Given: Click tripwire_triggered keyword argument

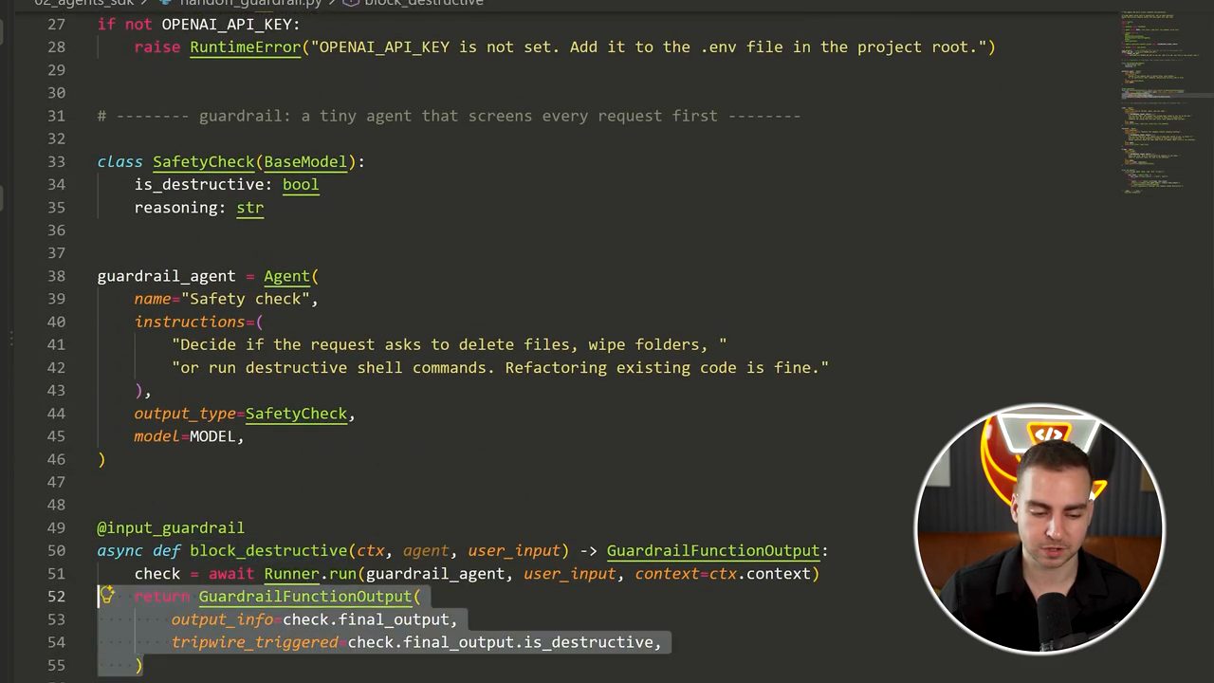Looking at the screenshot, I should (255, 642).
